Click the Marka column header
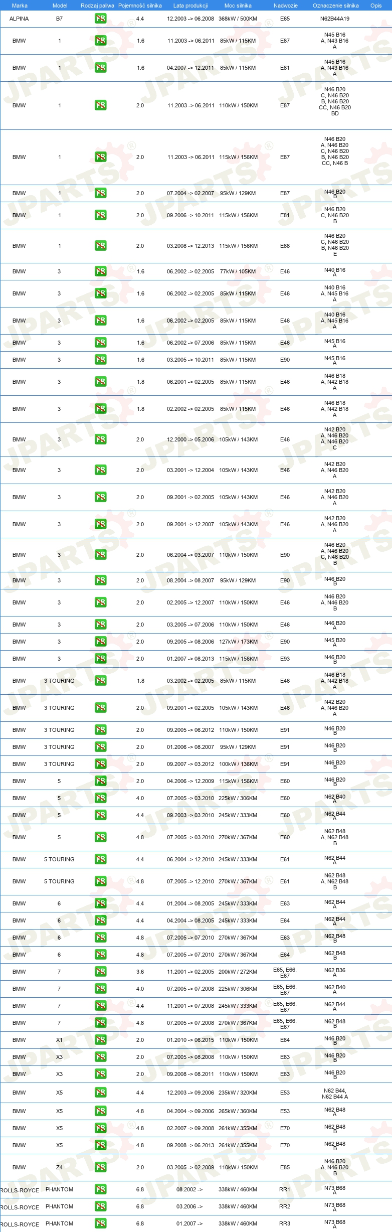The width and height of the screenshot is (392, 1232). coord(20,6)
